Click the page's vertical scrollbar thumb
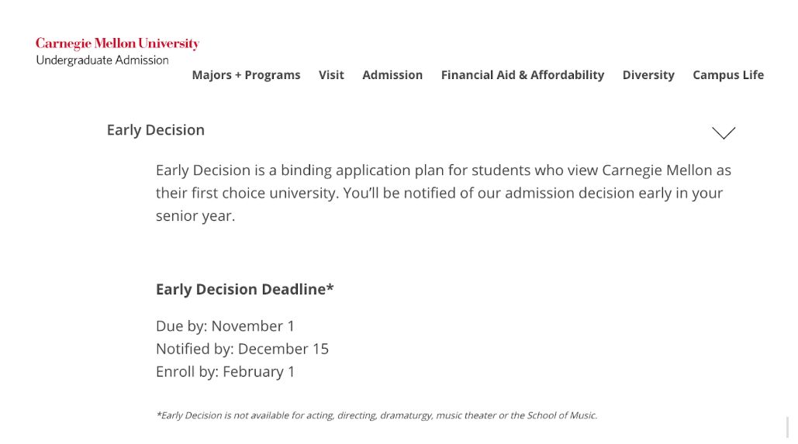Screen dimensions: 798x444 click(789, 427)
